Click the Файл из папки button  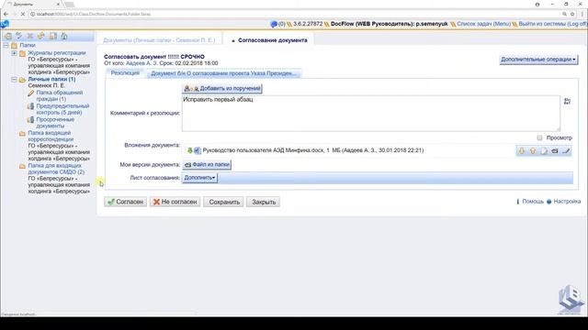207,165
